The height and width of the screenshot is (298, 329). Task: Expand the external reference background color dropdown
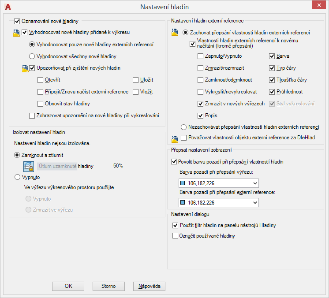pos(254,203)
